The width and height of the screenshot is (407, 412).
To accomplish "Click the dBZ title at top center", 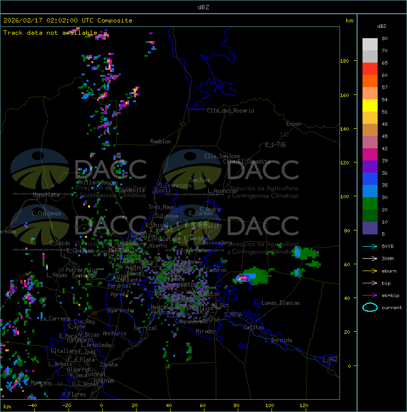I will (203, 7).
